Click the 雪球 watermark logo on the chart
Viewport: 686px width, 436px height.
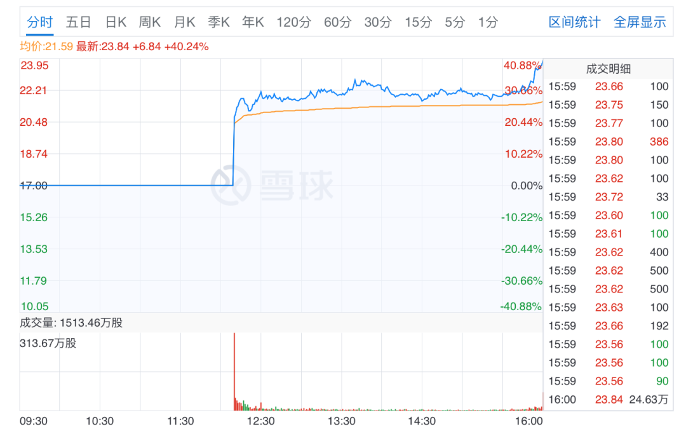click(272, 184)
